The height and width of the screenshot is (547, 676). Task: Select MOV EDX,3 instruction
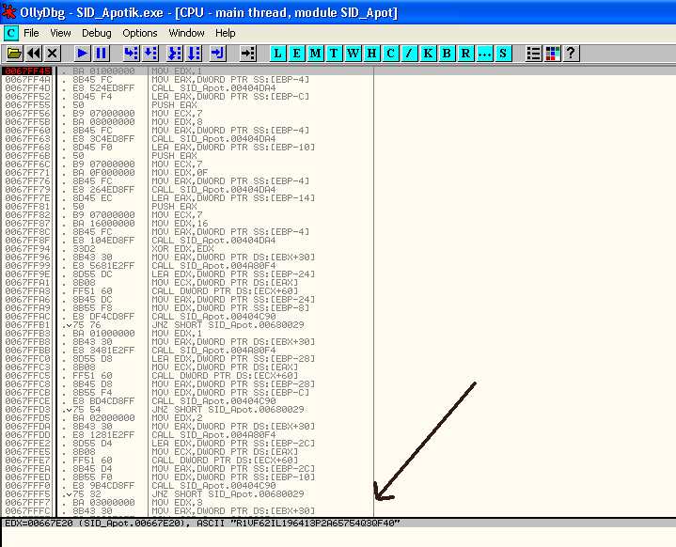[177, 502]
